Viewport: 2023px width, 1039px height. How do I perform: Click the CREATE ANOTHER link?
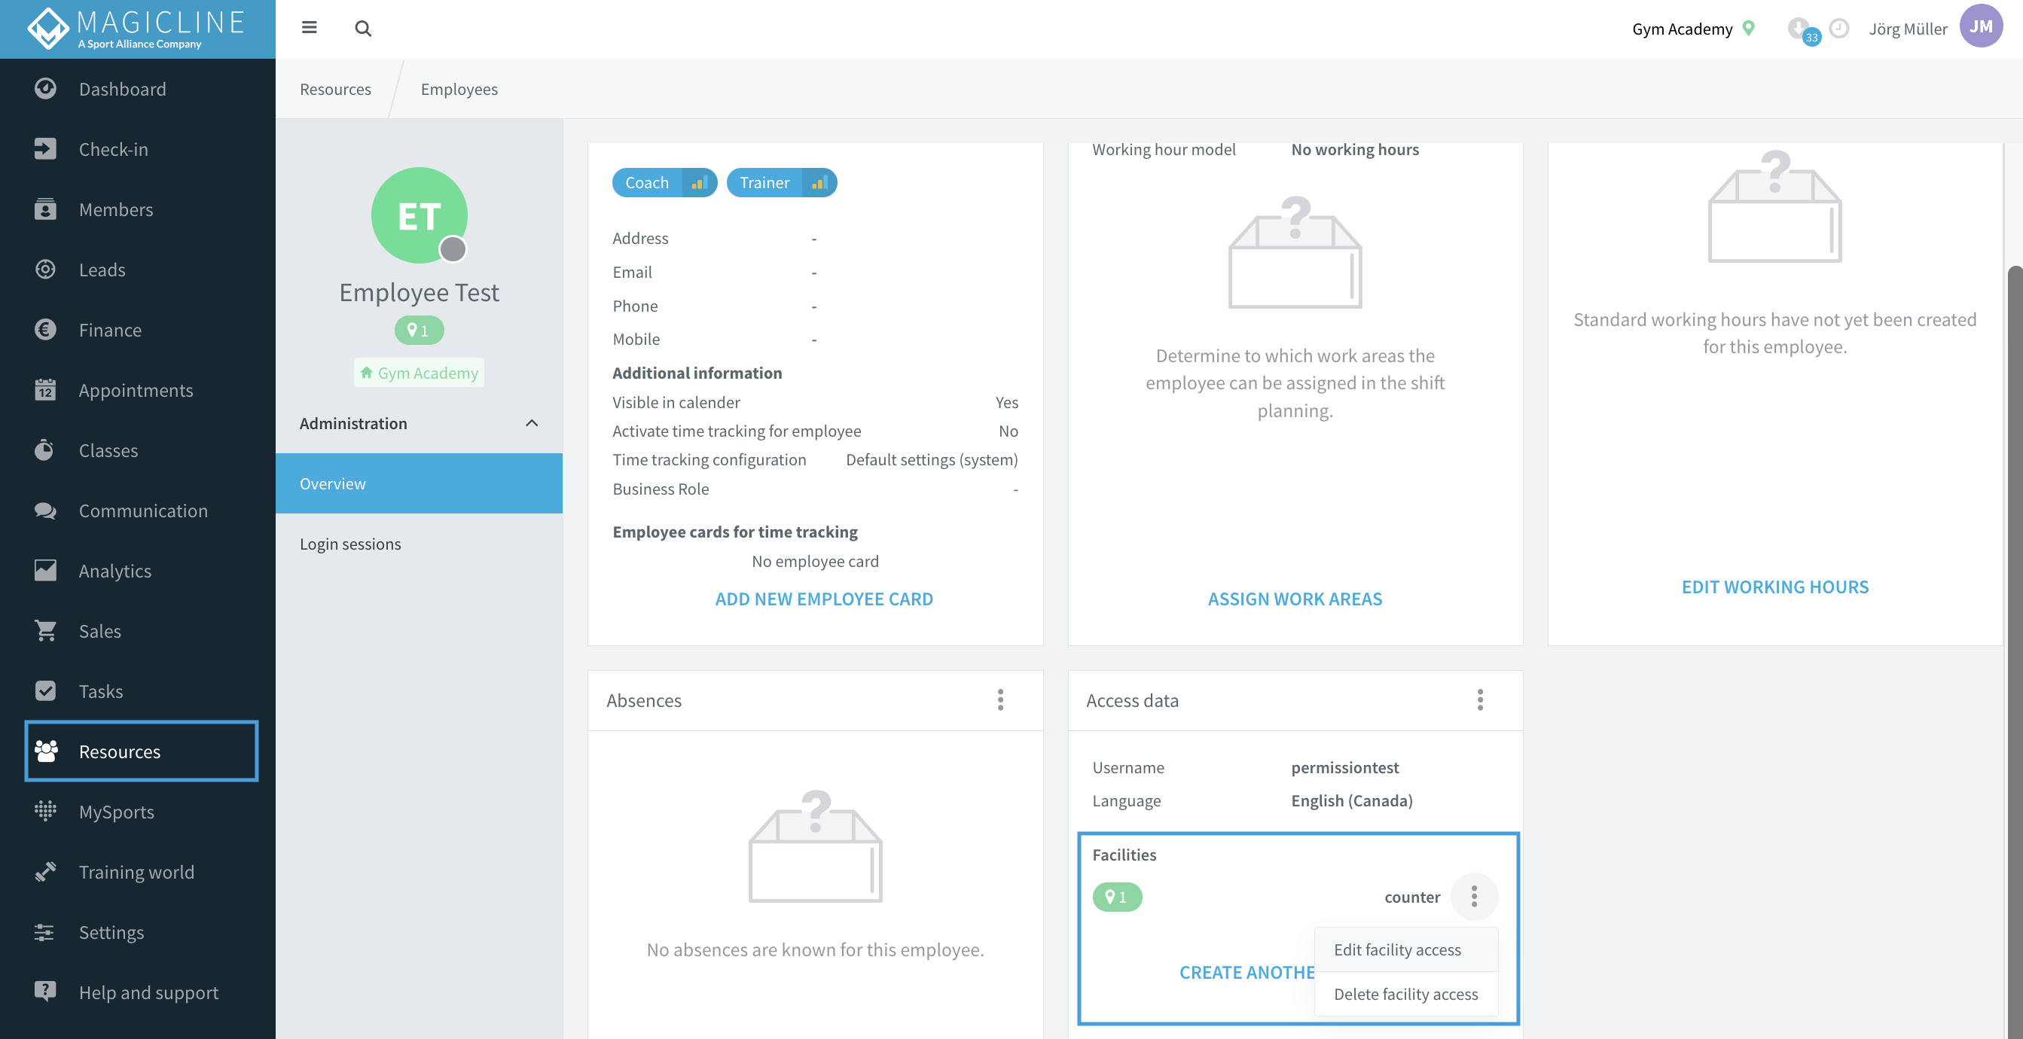(1247, 971)
